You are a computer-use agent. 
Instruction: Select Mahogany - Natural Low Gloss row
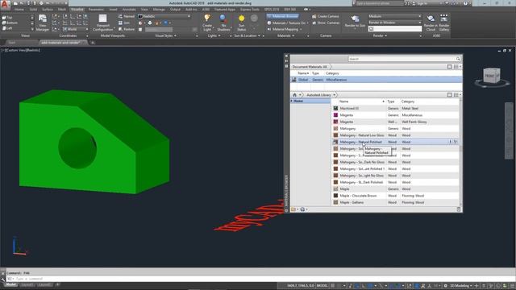[x=395, y=135]
